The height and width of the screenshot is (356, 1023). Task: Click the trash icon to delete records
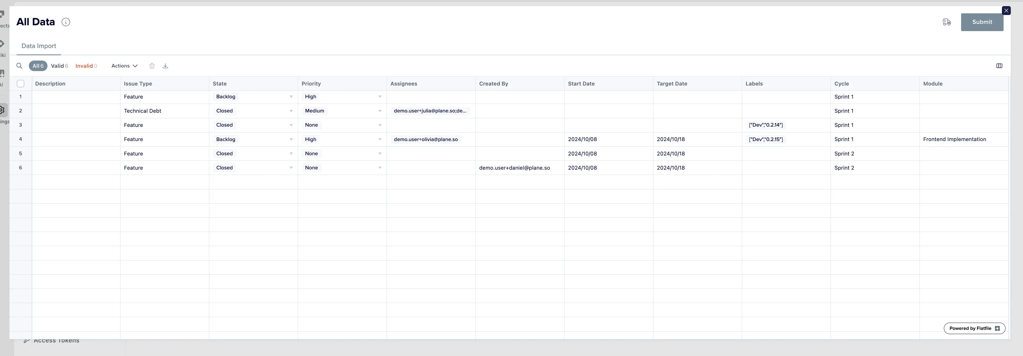pos(152,66)
